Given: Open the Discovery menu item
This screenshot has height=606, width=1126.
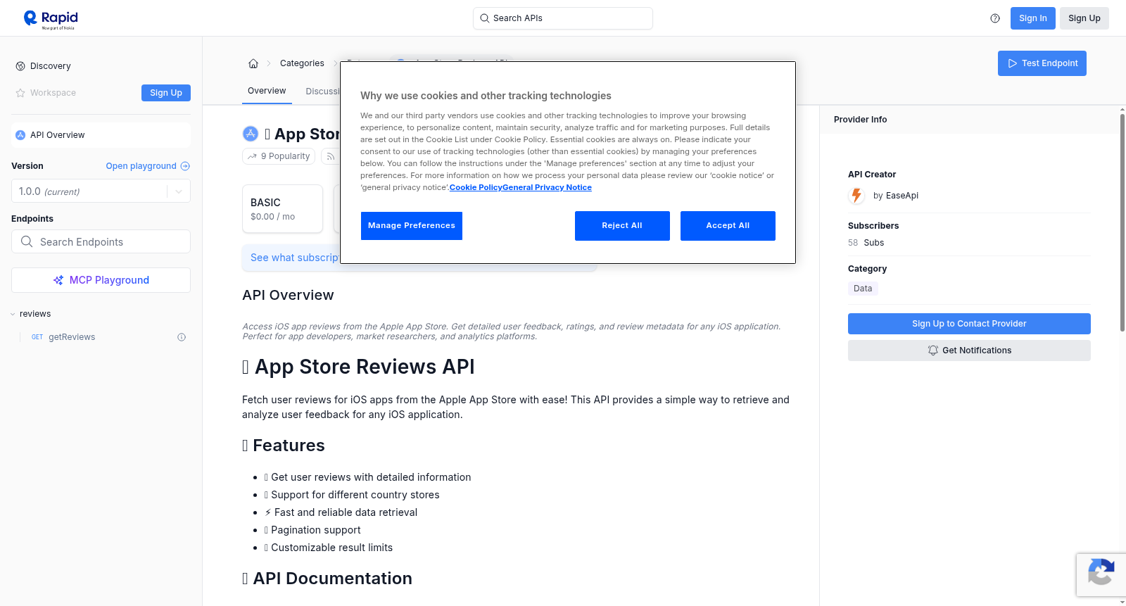Looking at the screenshot, I should (x=51, y=66).
